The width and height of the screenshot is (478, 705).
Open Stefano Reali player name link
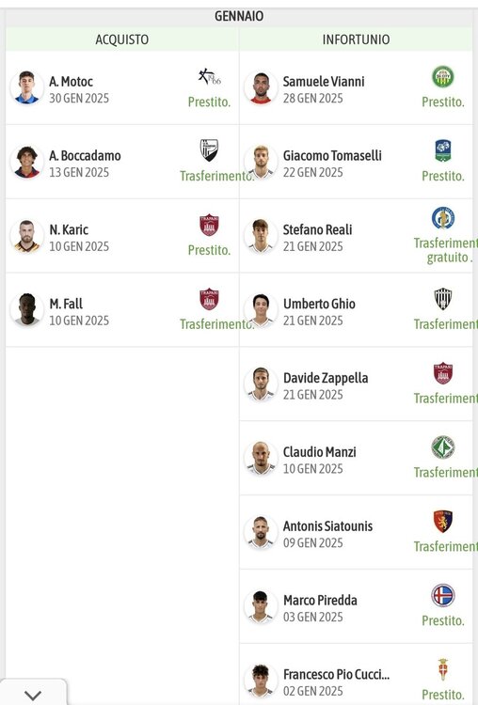317,229
